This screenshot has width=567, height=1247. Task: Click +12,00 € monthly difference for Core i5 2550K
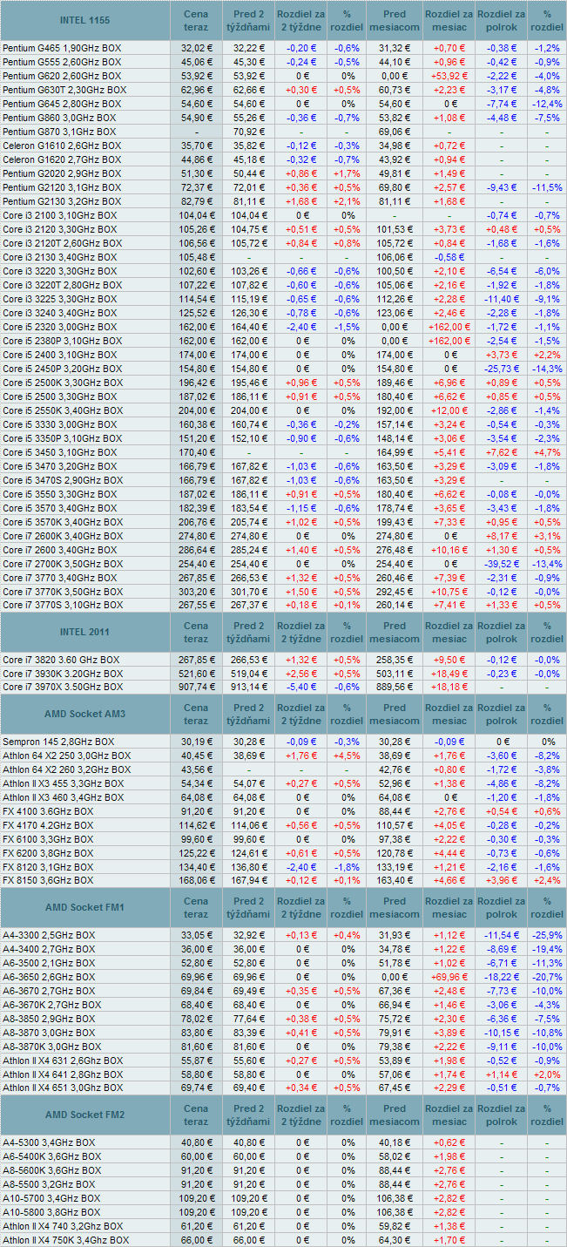449,410
